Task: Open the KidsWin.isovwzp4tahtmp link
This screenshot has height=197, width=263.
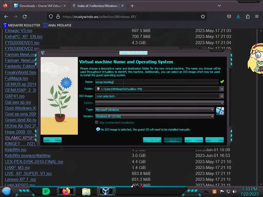Action: coord(28,155)
